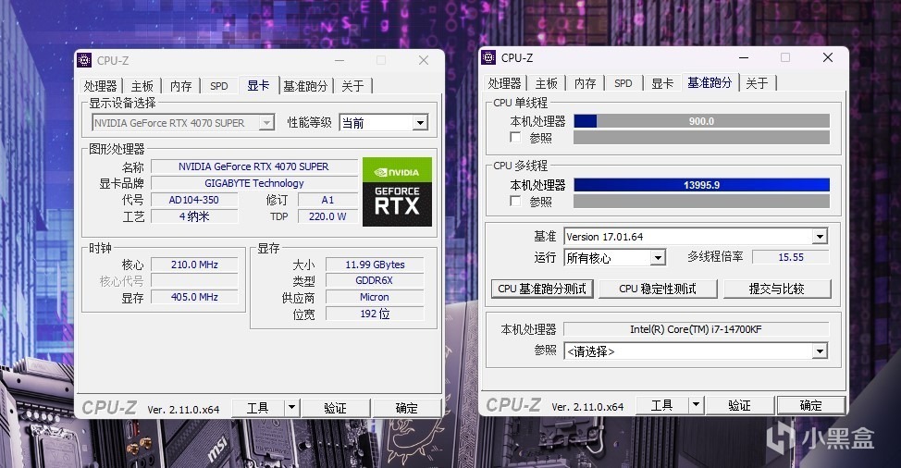Click the 210.0 MHz core clock value
The height and width of the screenshot is (468, 901).
pyautogui.click(x=194, y=265)
